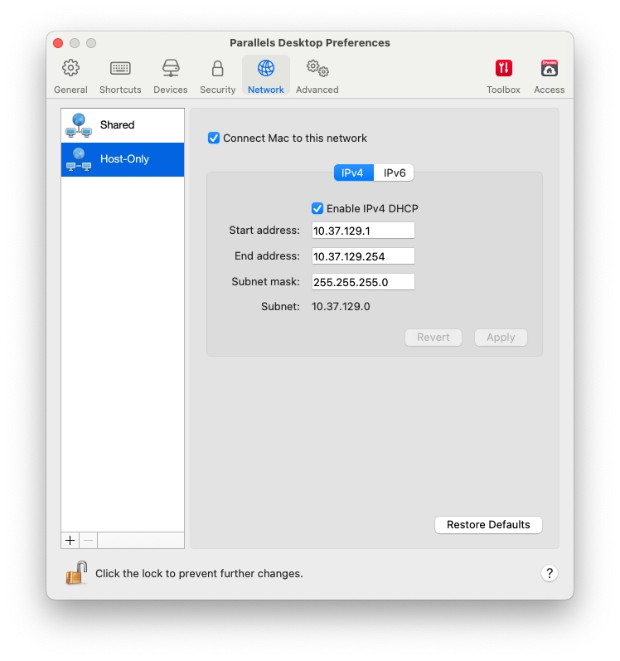
Task: Uncheck Connect Mac to this network
Action: (214, 139)
